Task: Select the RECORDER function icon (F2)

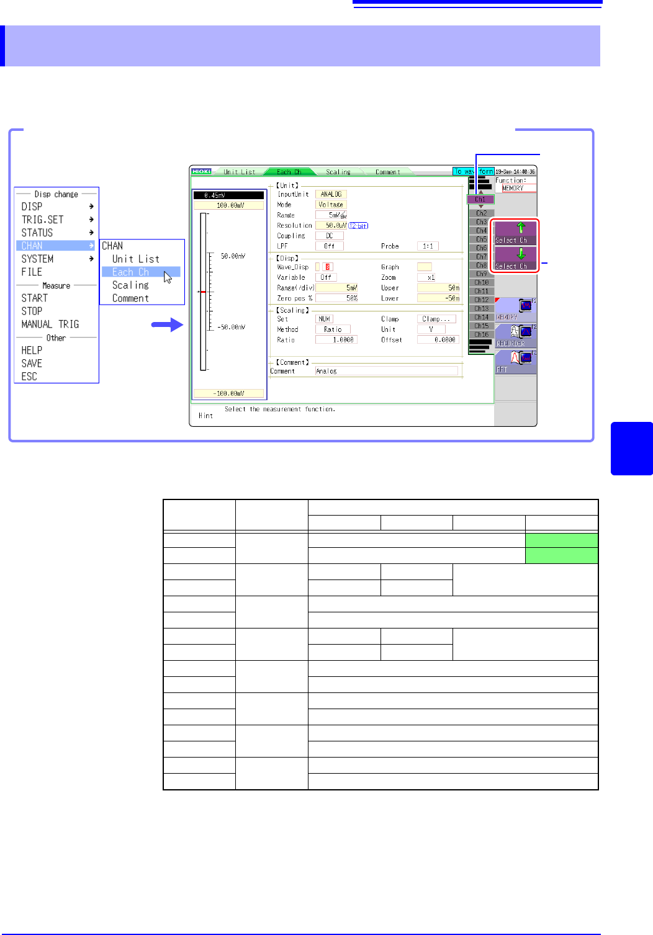Action: tap(515, 335)
